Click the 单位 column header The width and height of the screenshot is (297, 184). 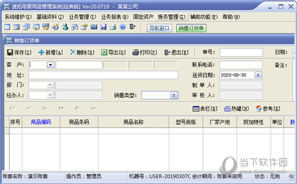tap(277, 122)
